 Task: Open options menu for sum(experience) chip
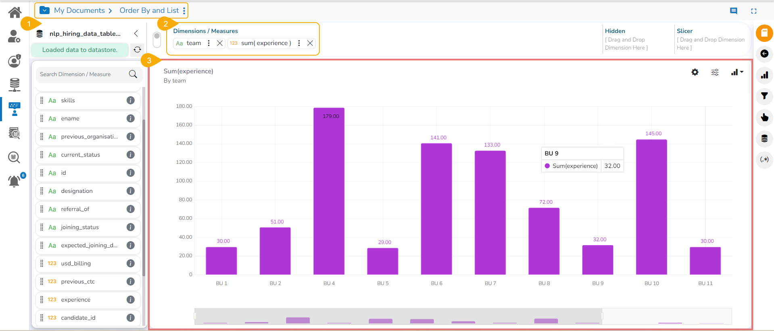pyautogui.click(x=299, y=43)
